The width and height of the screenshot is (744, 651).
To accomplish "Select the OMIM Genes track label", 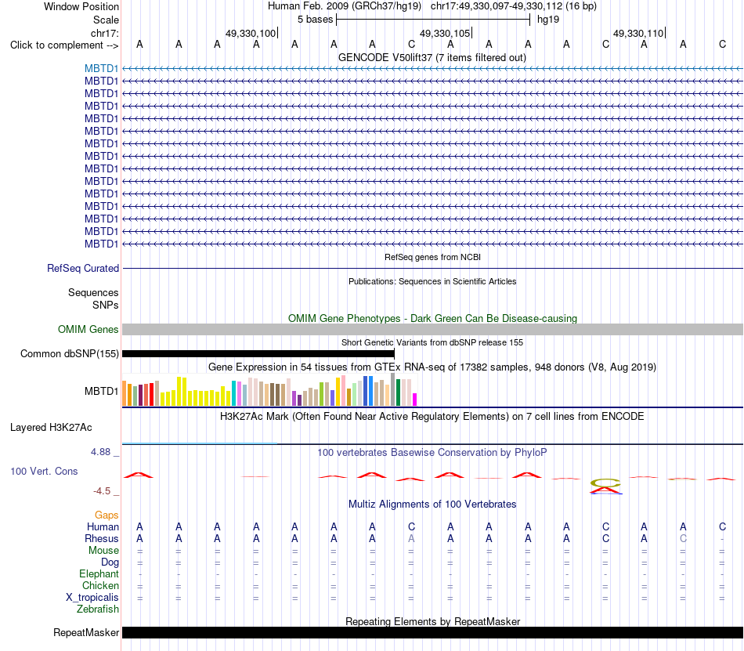I will pyautogui.click(x=88, y=329).
